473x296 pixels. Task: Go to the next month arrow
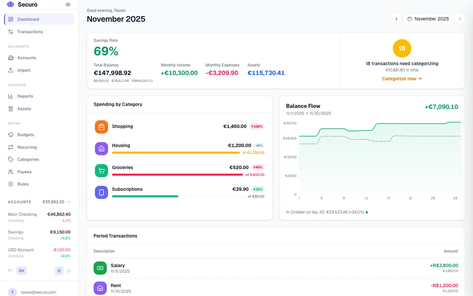tap(460, 19)
